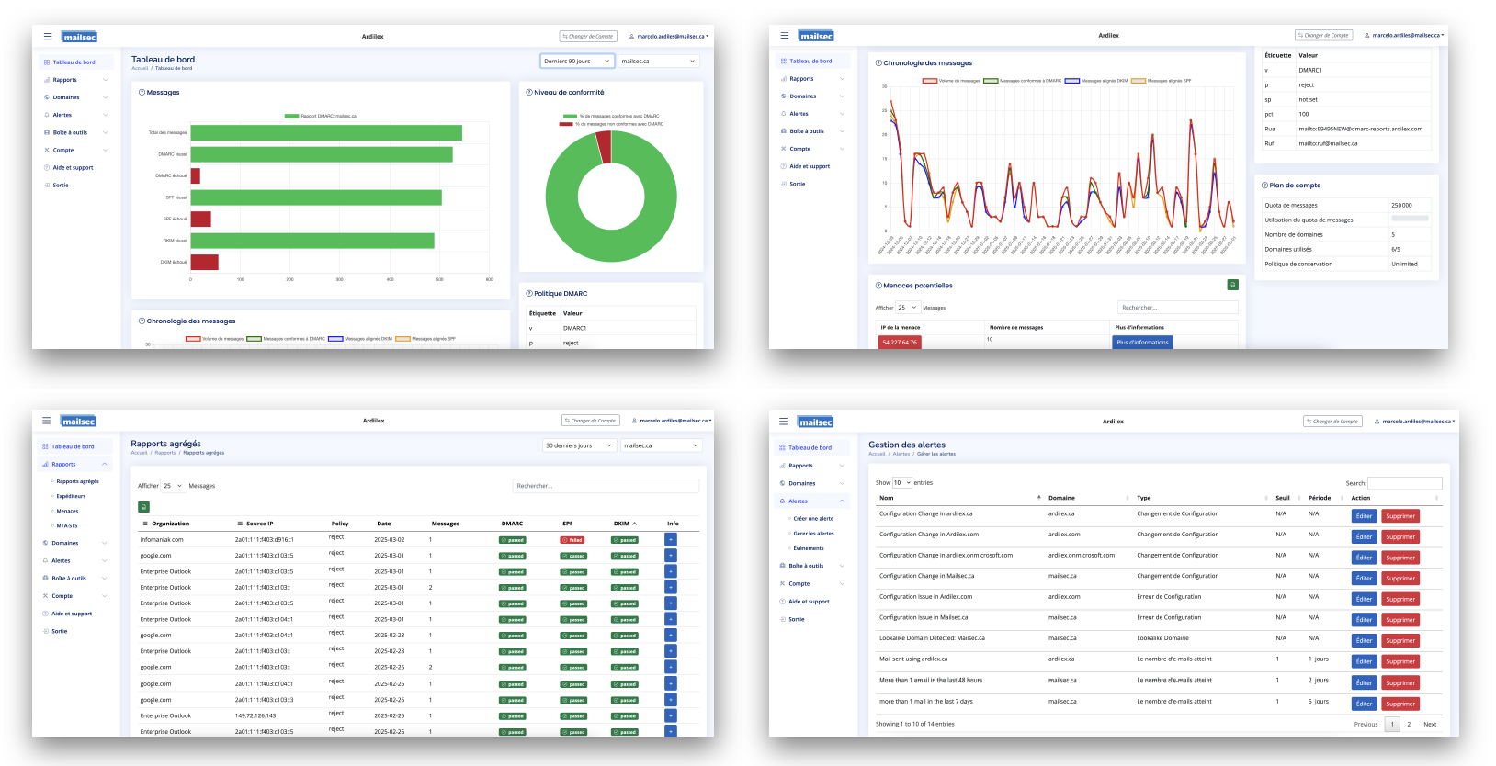Click the green export icon above the Organization column
This screenshot has height=766, width=1496.
143,506
